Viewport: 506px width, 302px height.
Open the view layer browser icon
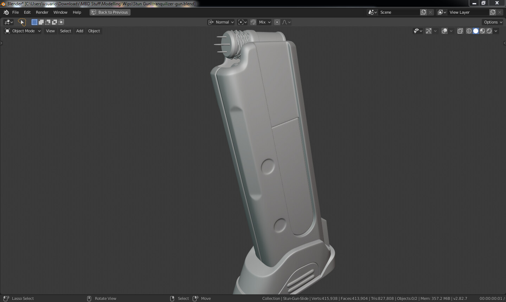click(442, 12)
